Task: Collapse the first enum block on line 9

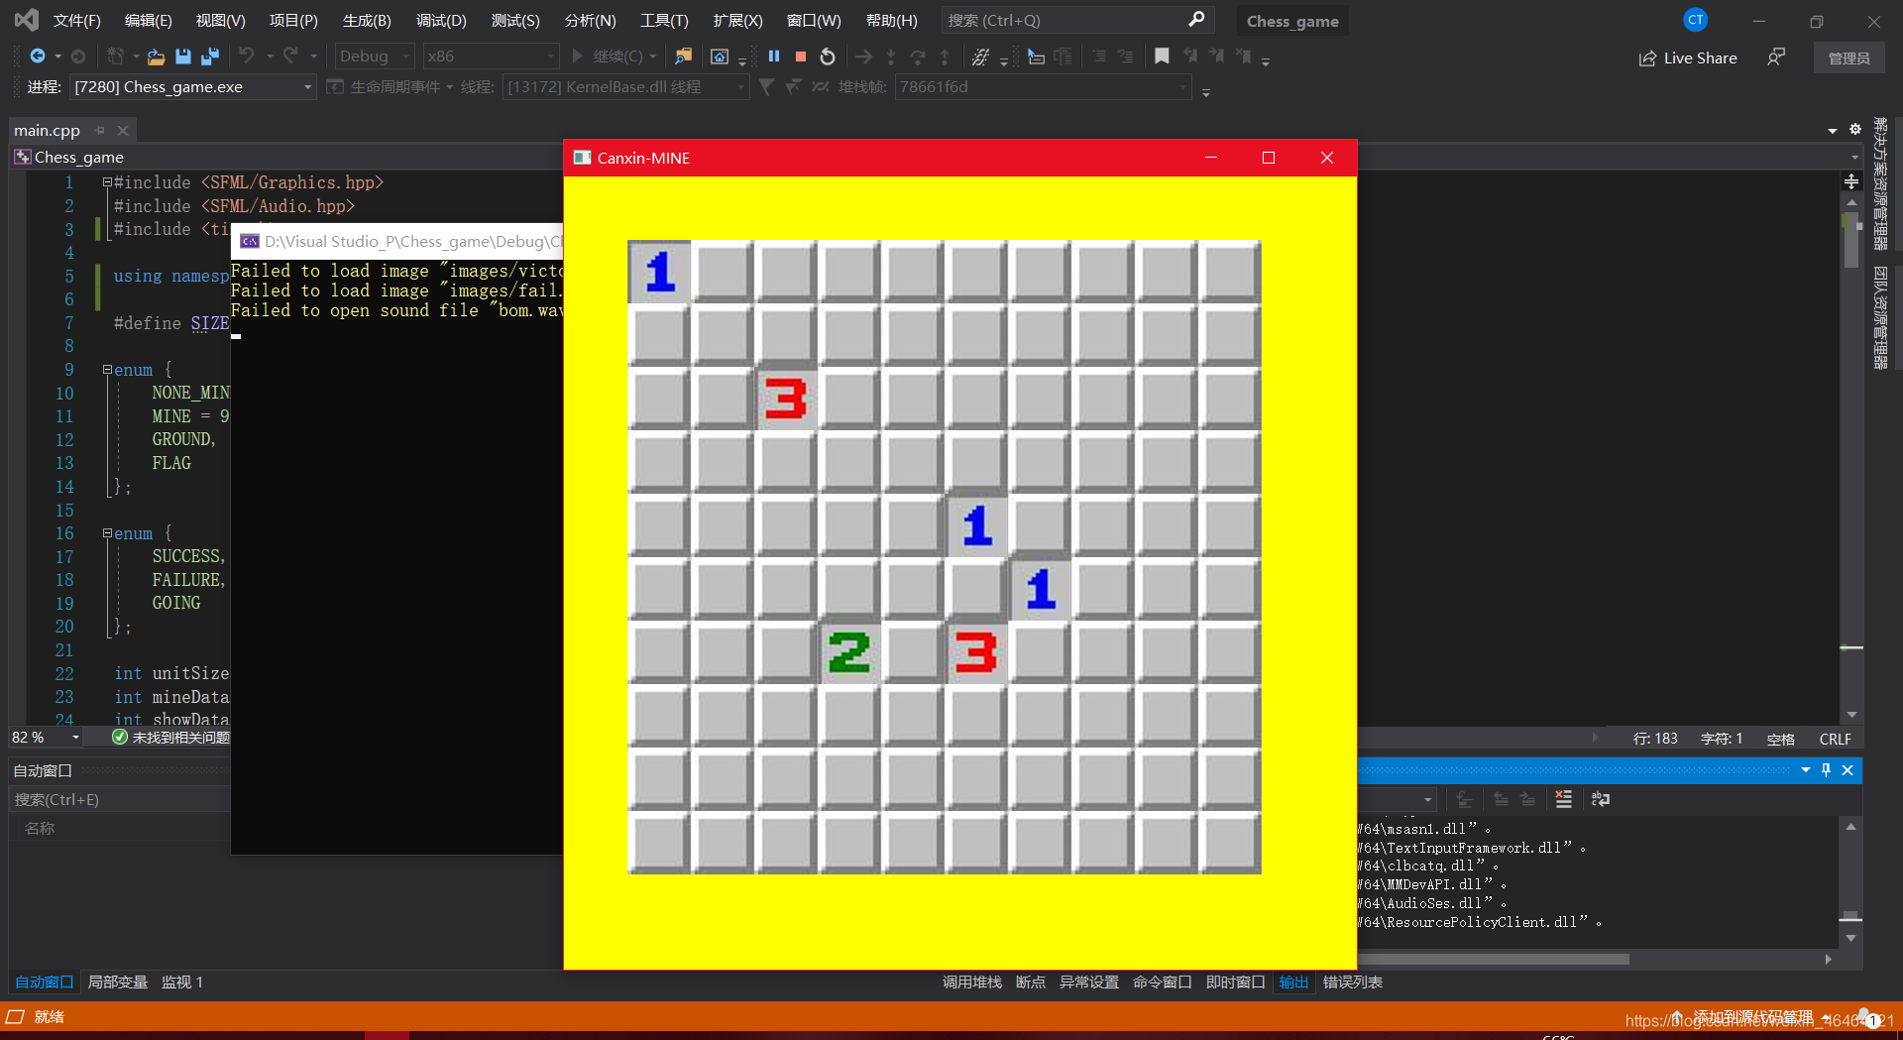Action: coord(107,370)
